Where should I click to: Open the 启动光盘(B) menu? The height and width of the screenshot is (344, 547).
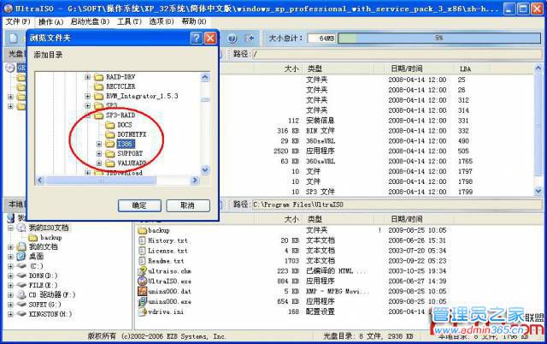(90, 21)
